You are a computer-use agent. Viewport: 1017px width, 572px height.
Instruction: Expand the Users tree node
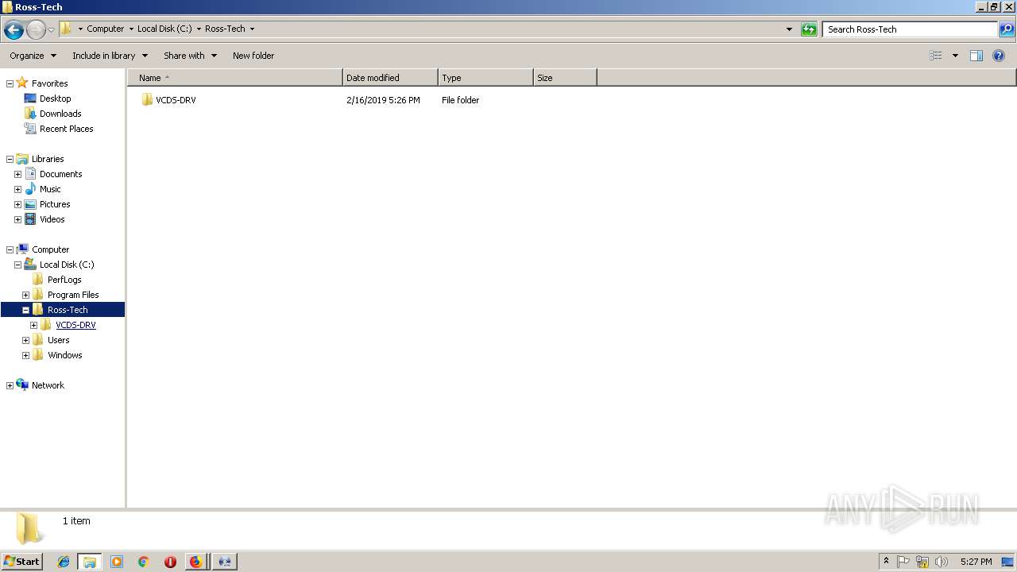(25, 340)
